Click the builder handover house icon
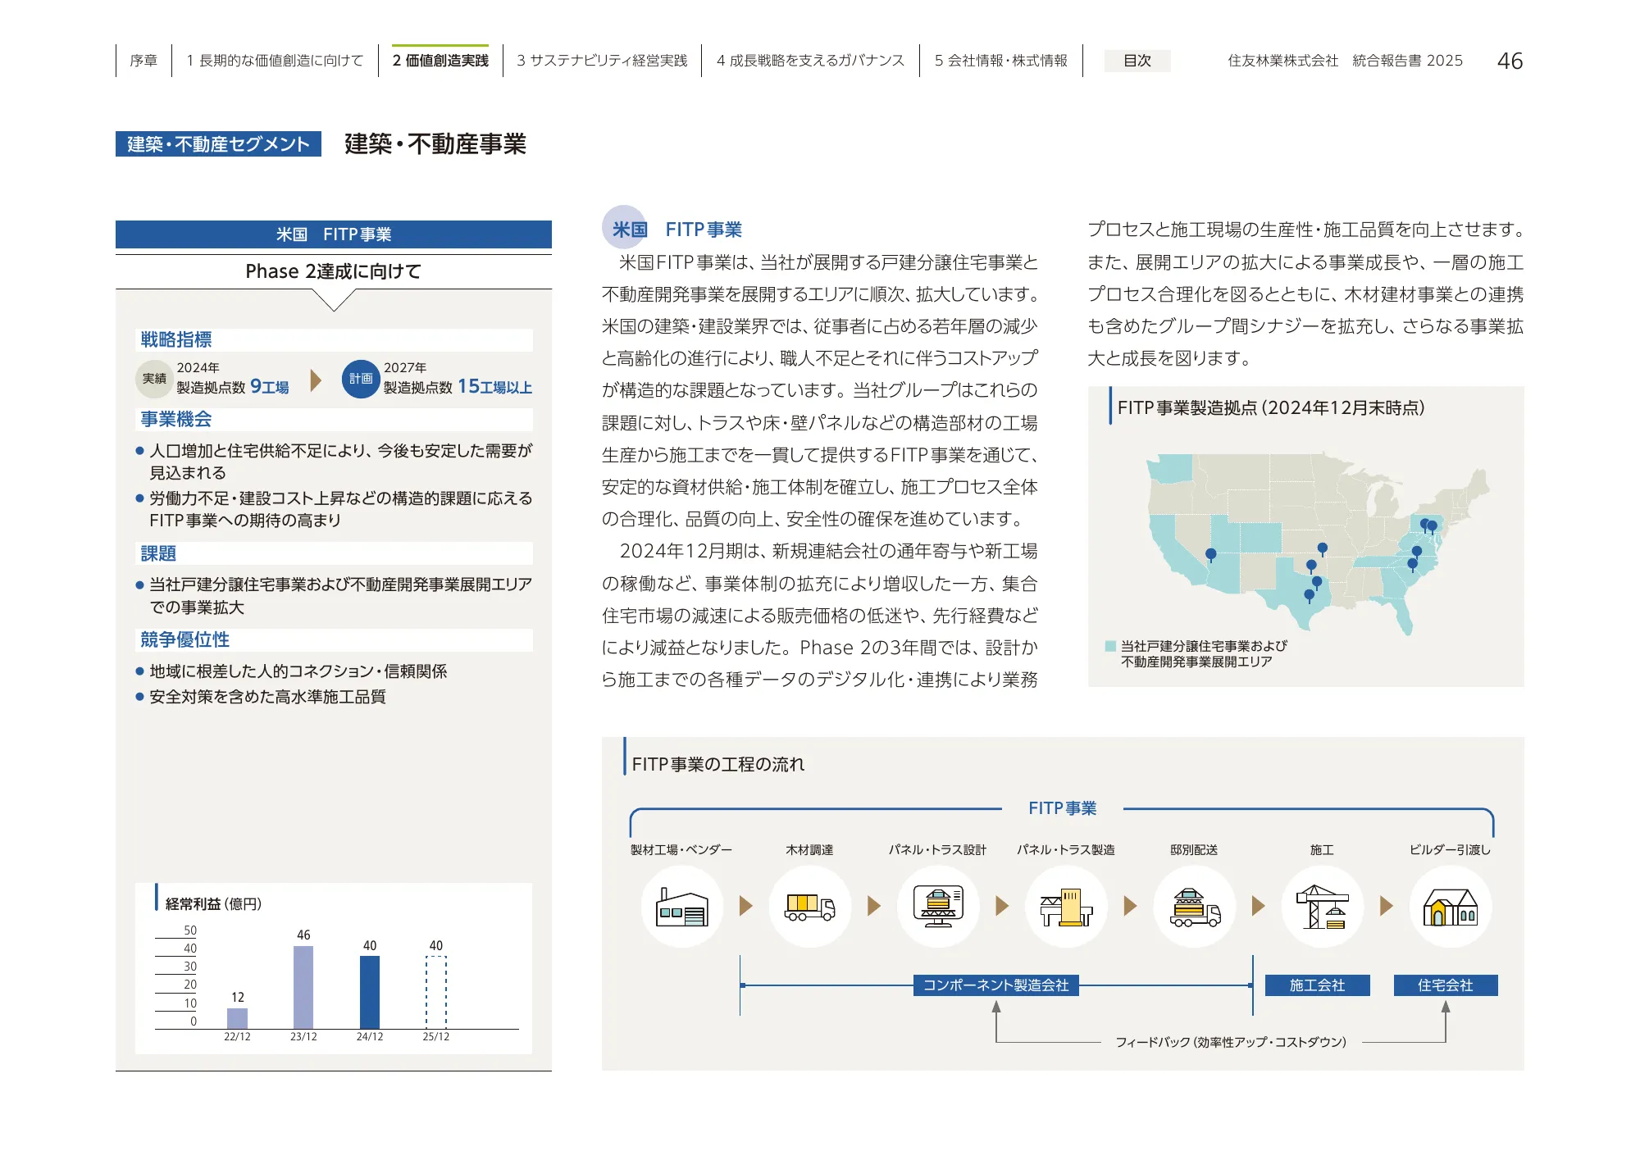 click(x=1450, y=907)
